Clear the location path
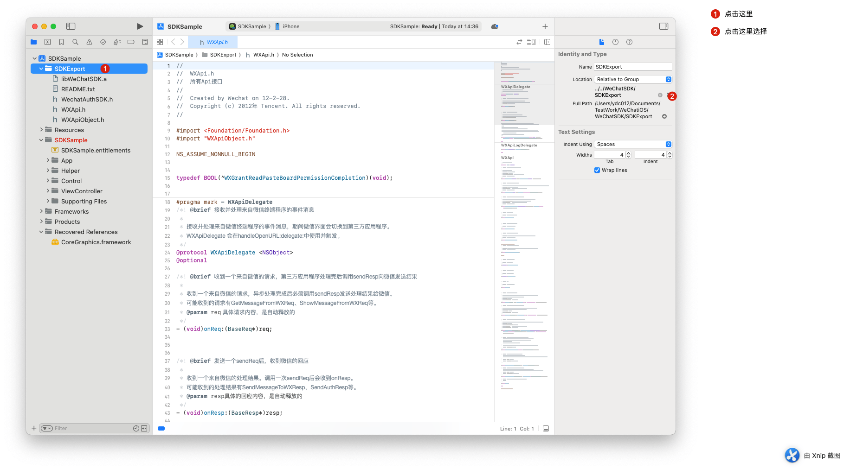Screen dimensions: 850x469 pos(660,95)
